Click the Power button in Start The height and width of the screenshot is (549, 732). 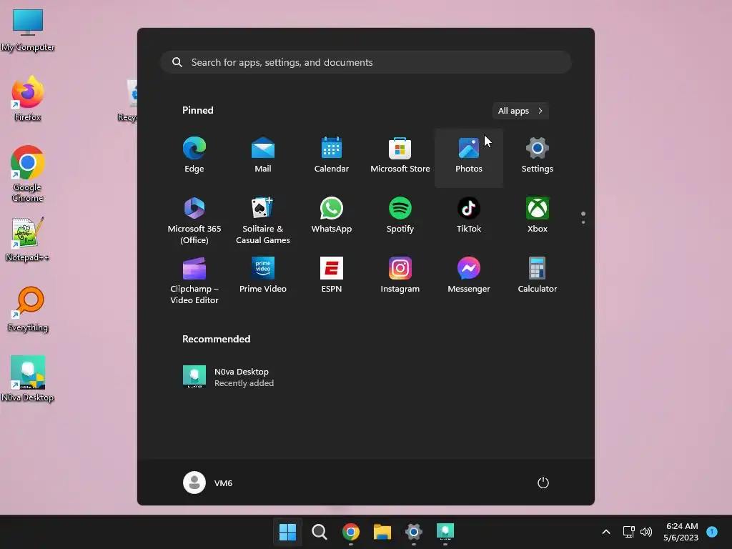(x=543, y=483)
